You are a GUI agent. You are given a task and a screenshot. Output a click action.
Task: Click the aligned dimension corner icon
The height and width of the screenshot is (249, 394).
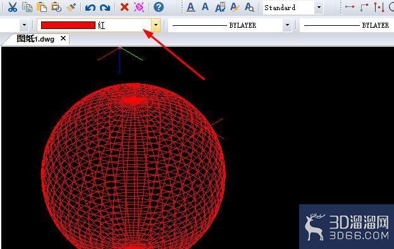pyautogui.click(x=364, y=7)
